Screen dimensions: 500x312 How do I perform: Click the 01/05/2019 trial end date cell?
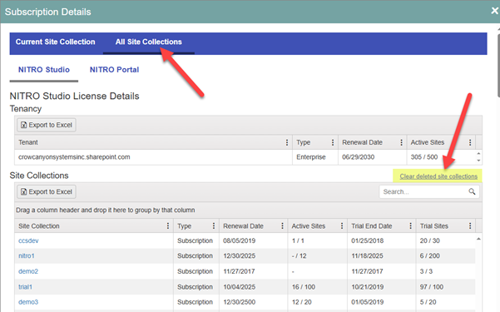381,302
